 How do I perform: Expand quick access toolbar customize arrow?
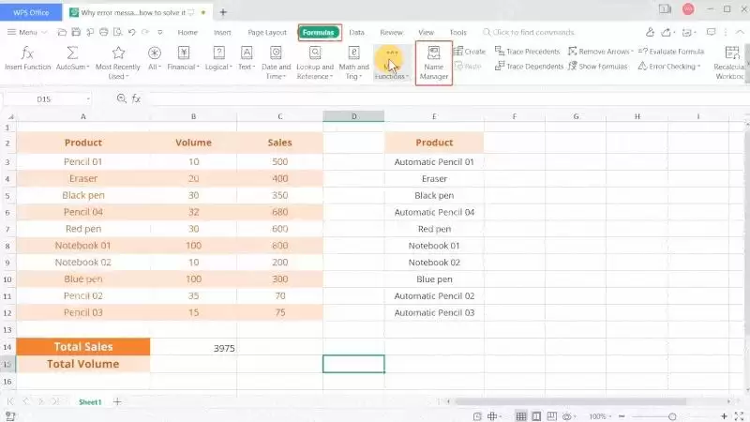tap(159, 32)
